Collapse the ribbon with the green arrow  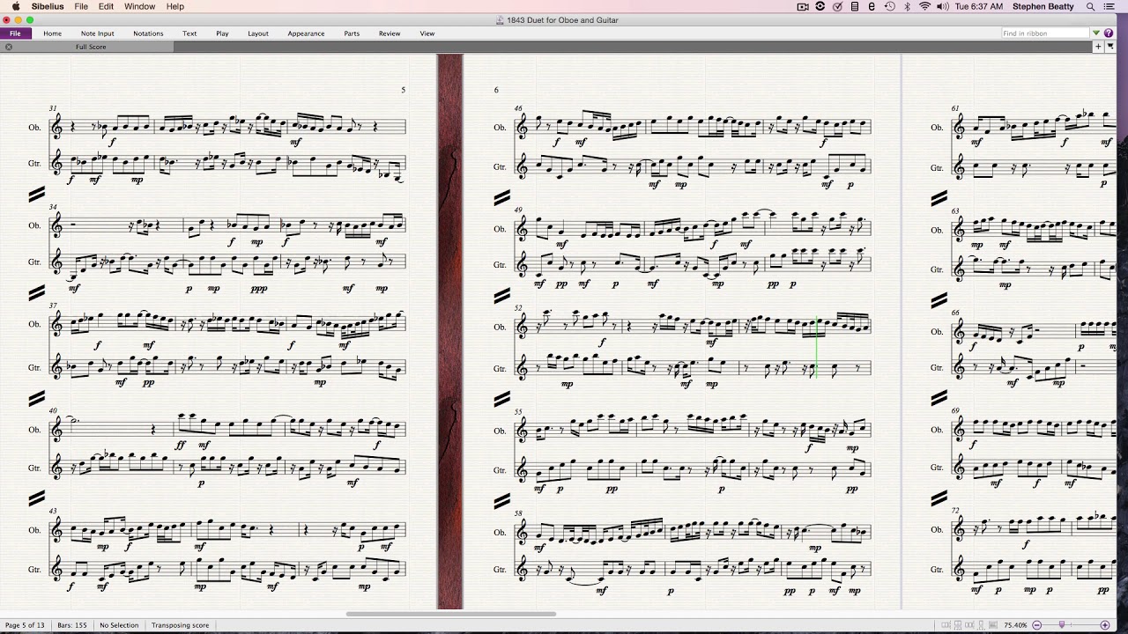coord(1096,33)
